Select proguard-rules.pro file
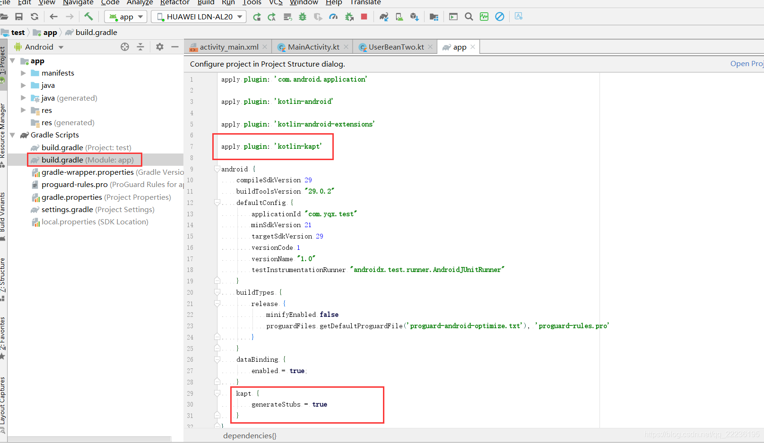This screenshot has height=443, width=764. point(107,185)
